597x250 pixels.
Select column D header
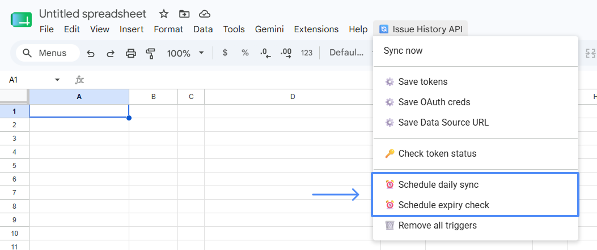pos(293,97)
